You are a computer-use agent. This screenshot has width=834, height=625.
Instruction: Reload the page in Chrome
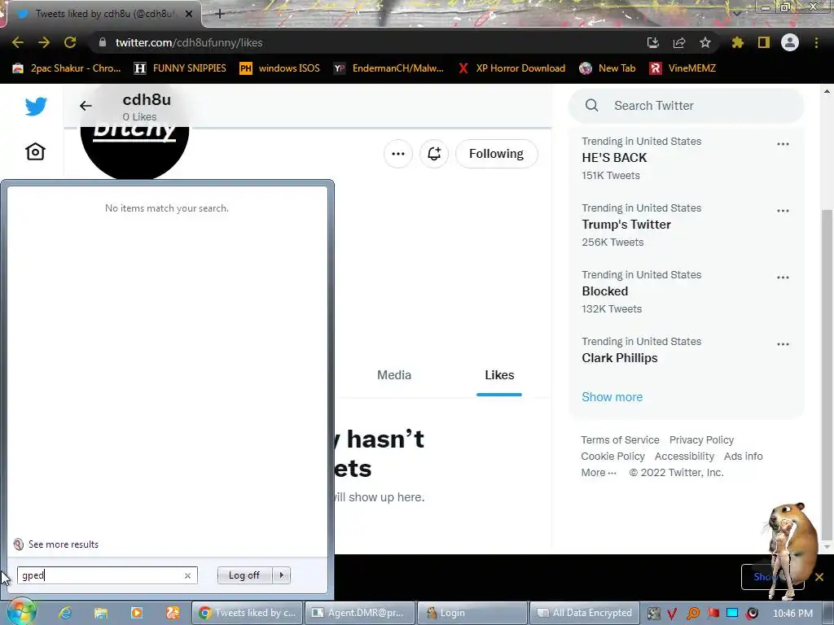tap(70, 42)
